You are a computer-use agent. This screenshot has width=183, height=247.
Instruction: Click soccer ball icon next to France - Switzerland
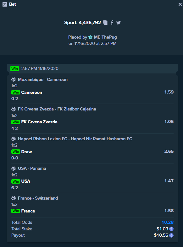coord(14,198)
